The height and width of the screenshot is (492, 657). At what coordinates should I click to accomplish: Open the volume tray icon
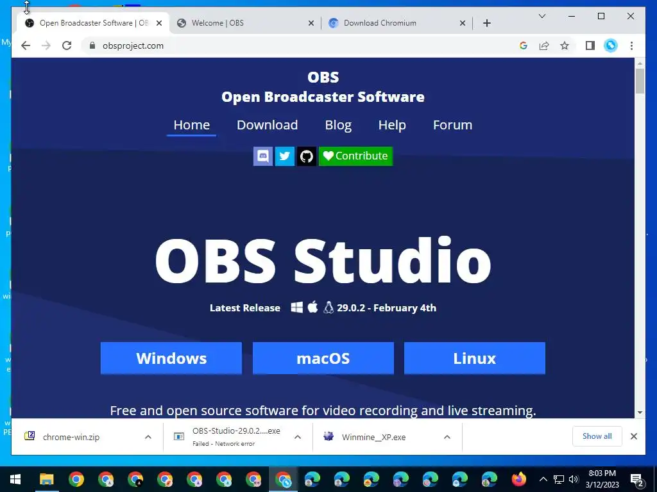coord(574,479)
